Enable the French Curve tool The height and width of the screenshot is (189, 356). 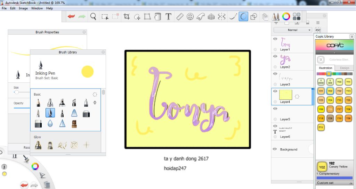point(201,17)
